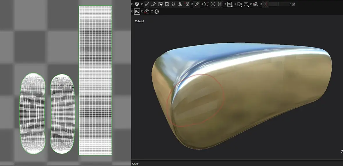Click the screenshot camera button
Image resolution: width=343 pixels, height=166 pixels.
256,4
